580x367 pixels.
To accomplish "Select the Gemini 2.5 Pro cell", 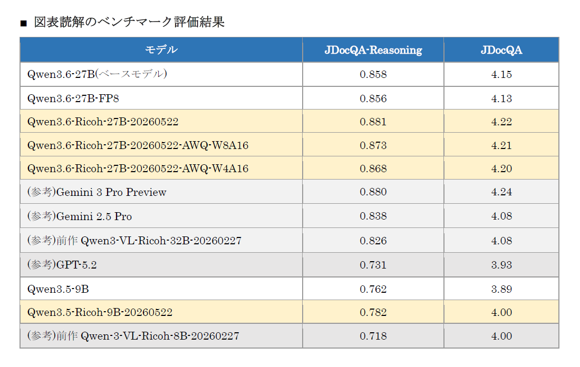I will [x=161, y=216].
